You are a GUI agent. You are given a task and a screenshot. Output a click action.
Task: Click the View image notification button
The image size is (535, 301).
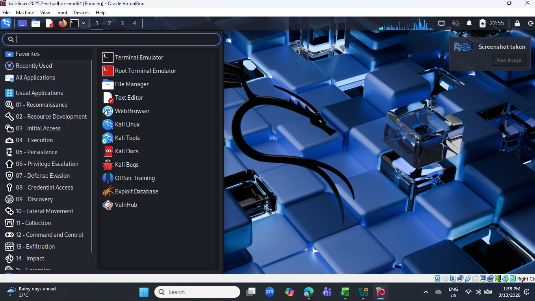click(x=508, y=60)
